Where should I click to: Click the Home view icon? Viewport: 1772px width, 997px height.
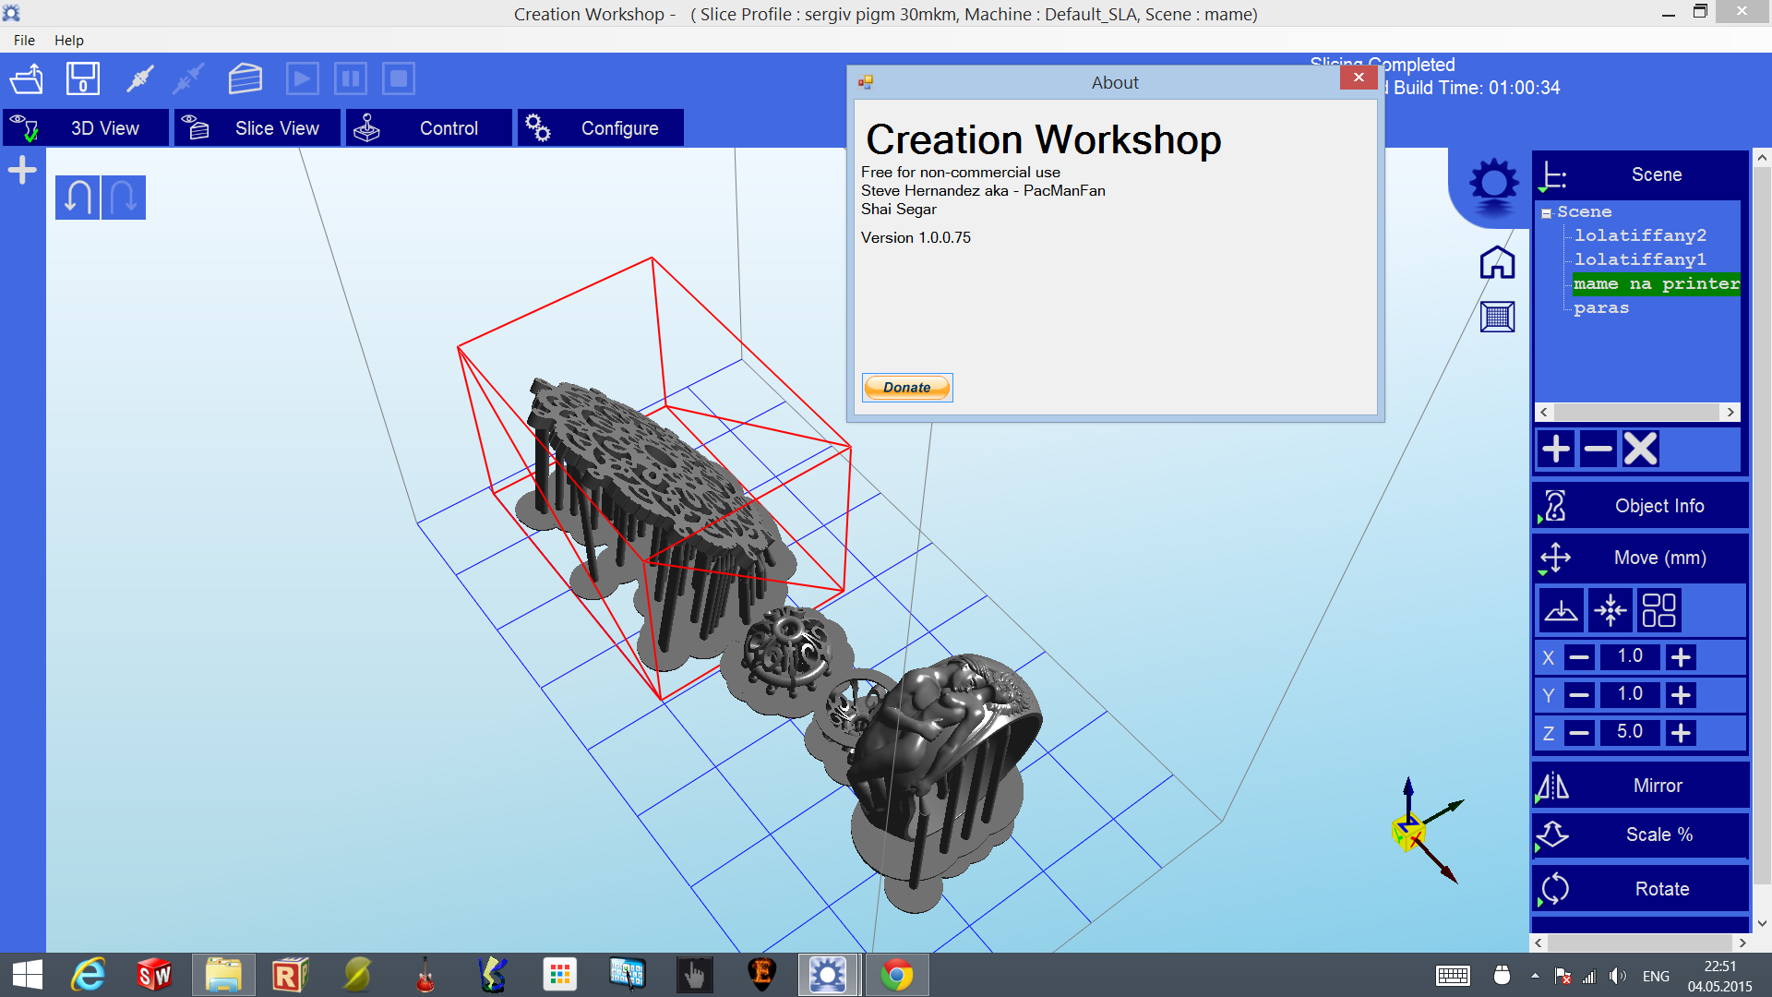click(x=1497, y=263)
